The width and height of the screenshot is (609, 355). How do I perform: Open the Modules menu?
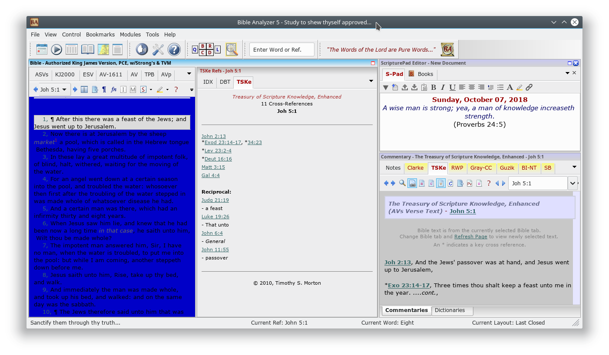[x=130, y=34]
